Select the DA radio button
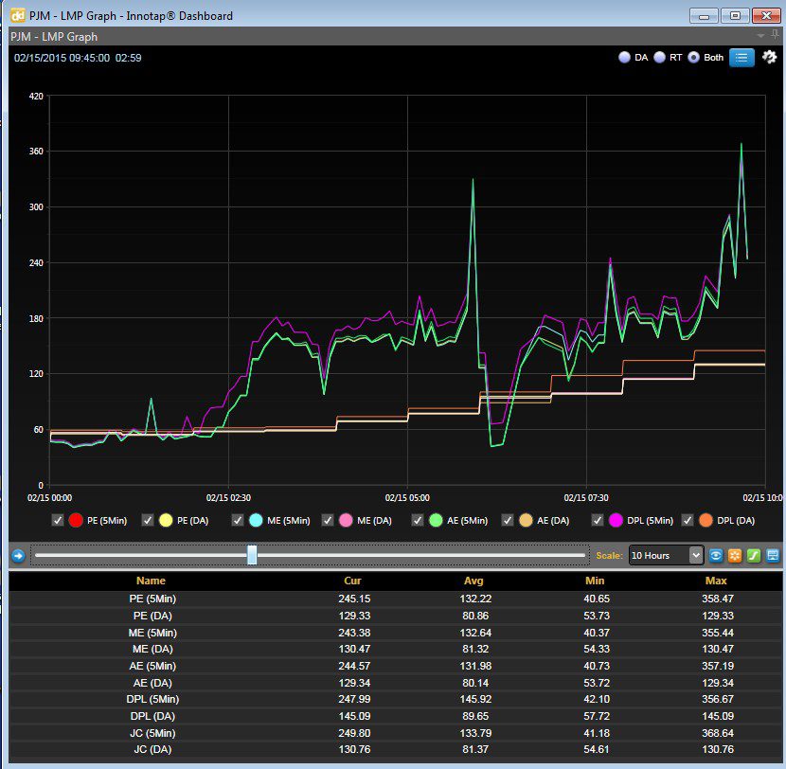786x769 pixels. (624, 57)
